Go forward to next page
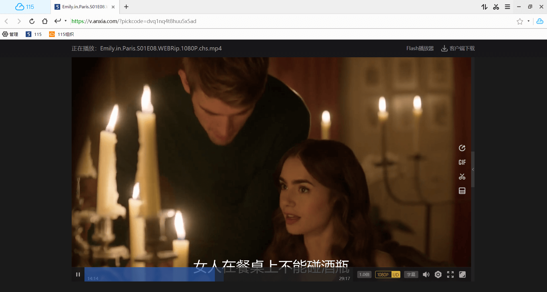 (19, 21)
